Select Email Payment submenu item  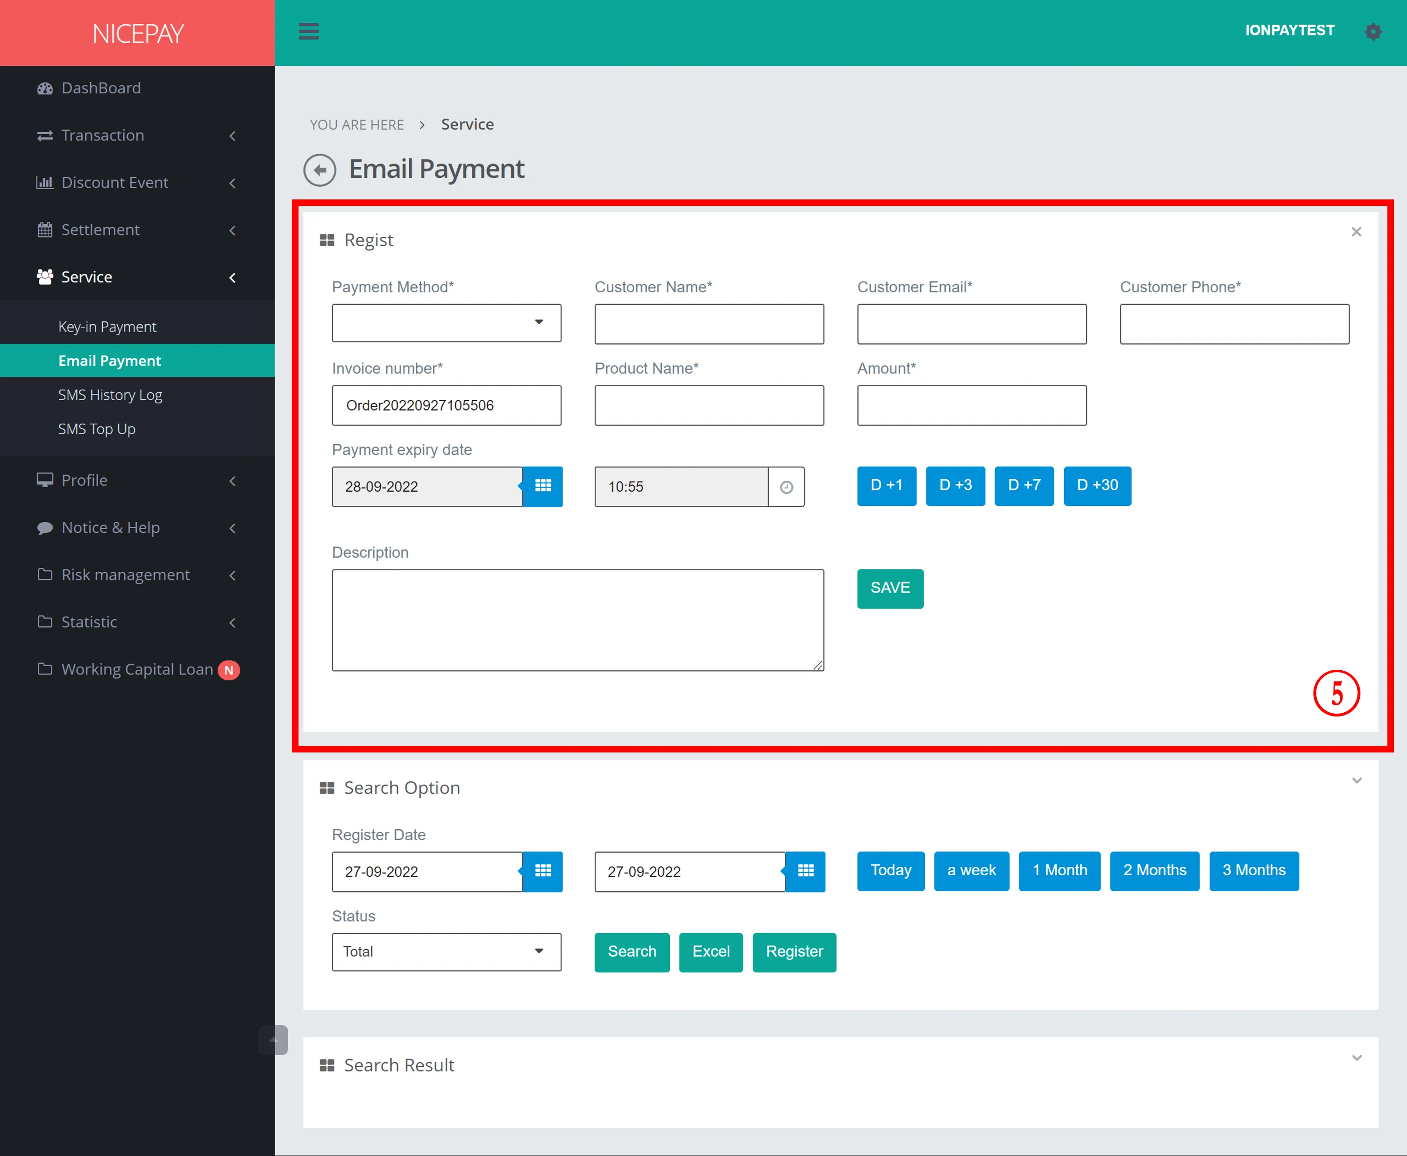(x=109, y=361)
